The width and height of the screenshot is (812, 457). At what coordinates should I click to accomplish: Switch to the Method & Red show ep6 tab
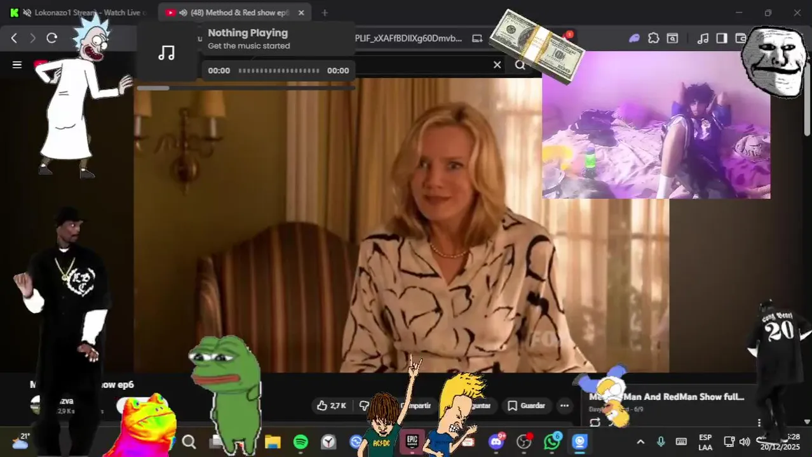tap(234, 13)
